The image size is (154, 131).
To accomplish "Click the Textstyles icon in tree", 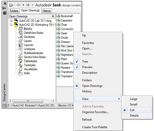I will [21, 65].
